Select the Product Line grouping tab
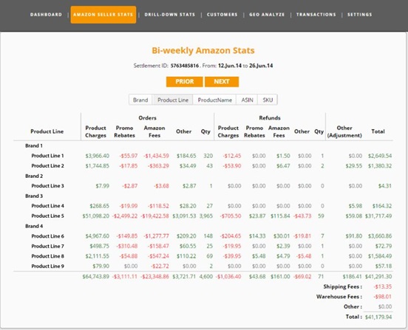 pos(173,100)
